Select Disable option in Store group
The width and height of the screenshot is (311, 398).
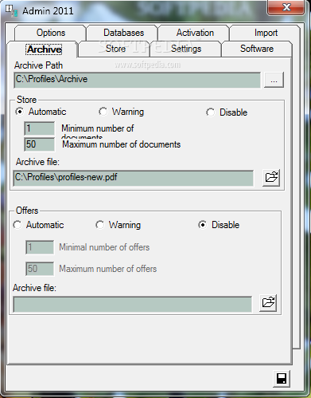(227, 112)
